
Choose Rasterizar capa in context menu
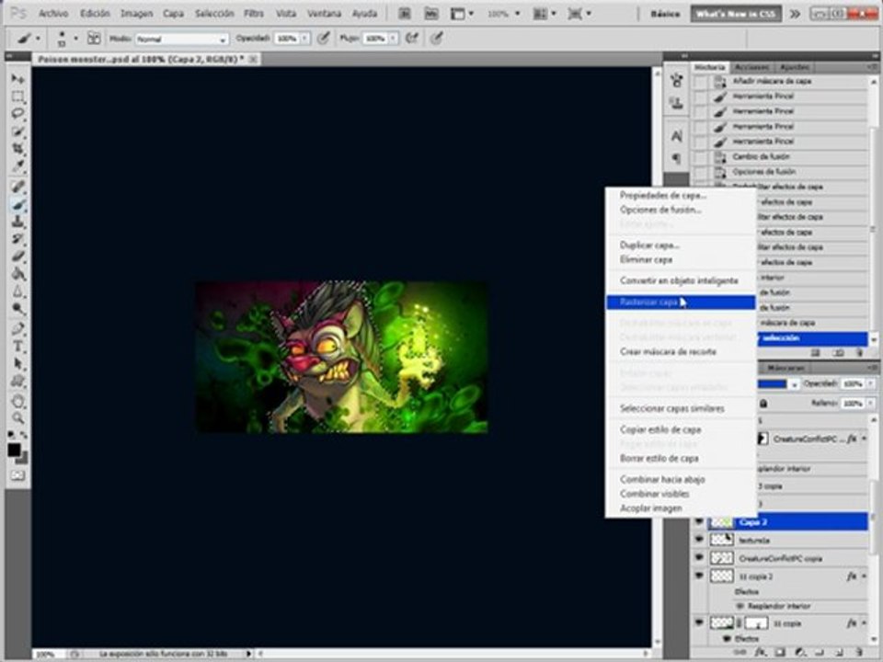pyautogui.click(x=681, y=302)
